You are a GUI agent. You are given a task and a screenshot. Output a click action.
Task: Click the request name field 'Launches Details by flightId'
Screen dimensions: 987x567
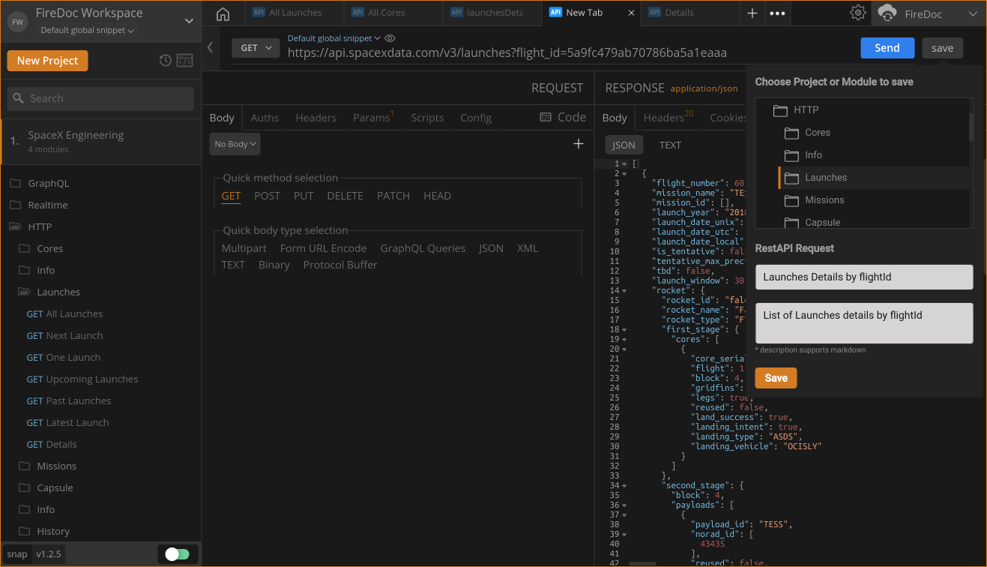(x=864, y=277)
